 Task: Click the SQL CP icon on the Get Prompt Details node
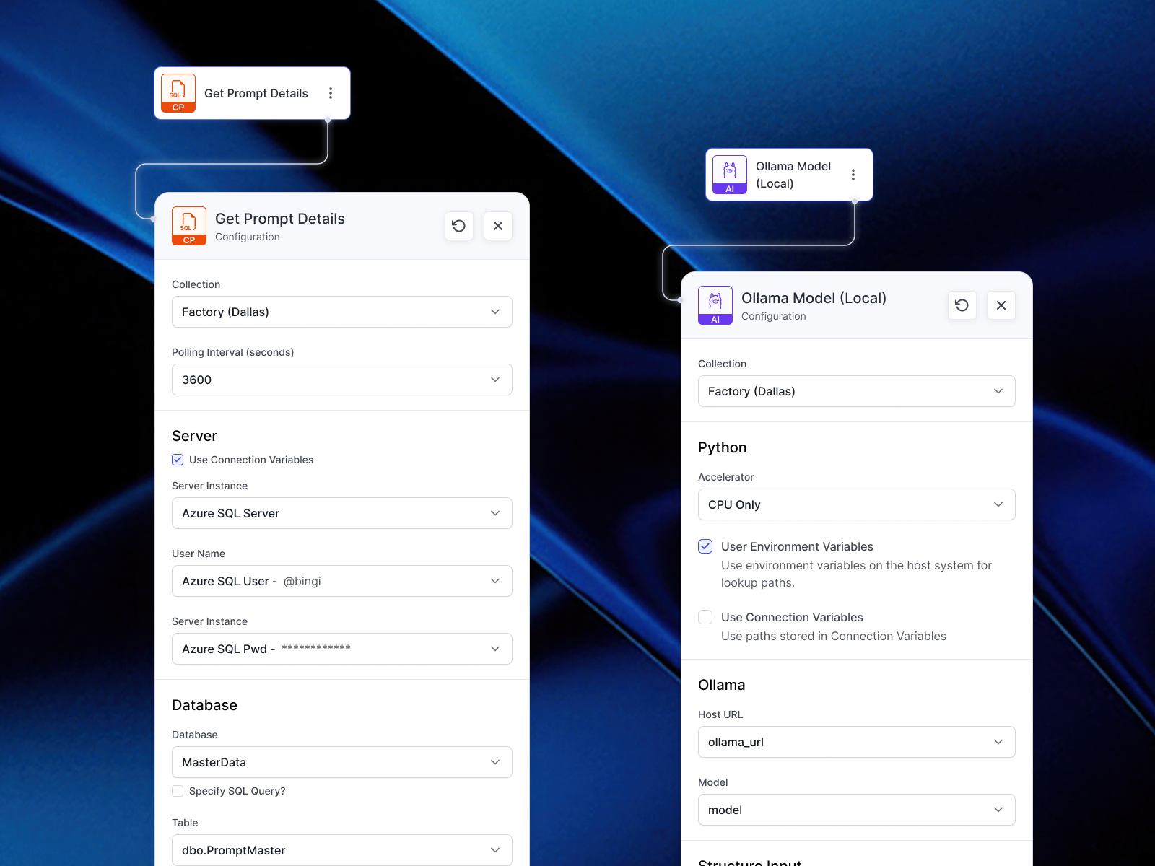[x=178, y=93]
